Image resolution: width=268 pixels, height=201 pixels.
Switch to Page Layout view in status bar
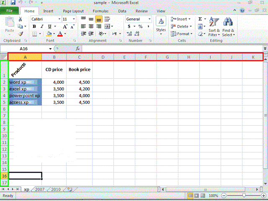[196, 196]
